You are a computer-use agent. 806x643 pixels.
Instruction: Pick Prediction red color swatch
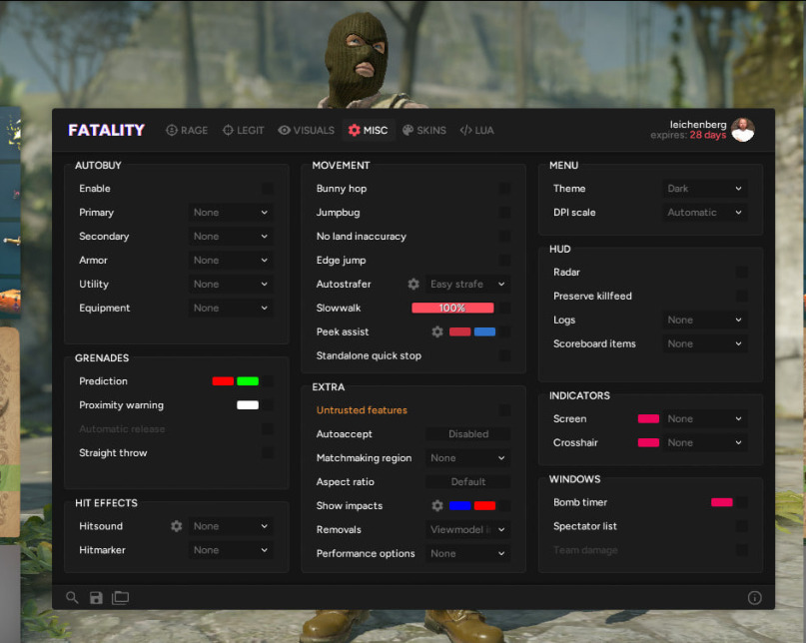(223, 381)
